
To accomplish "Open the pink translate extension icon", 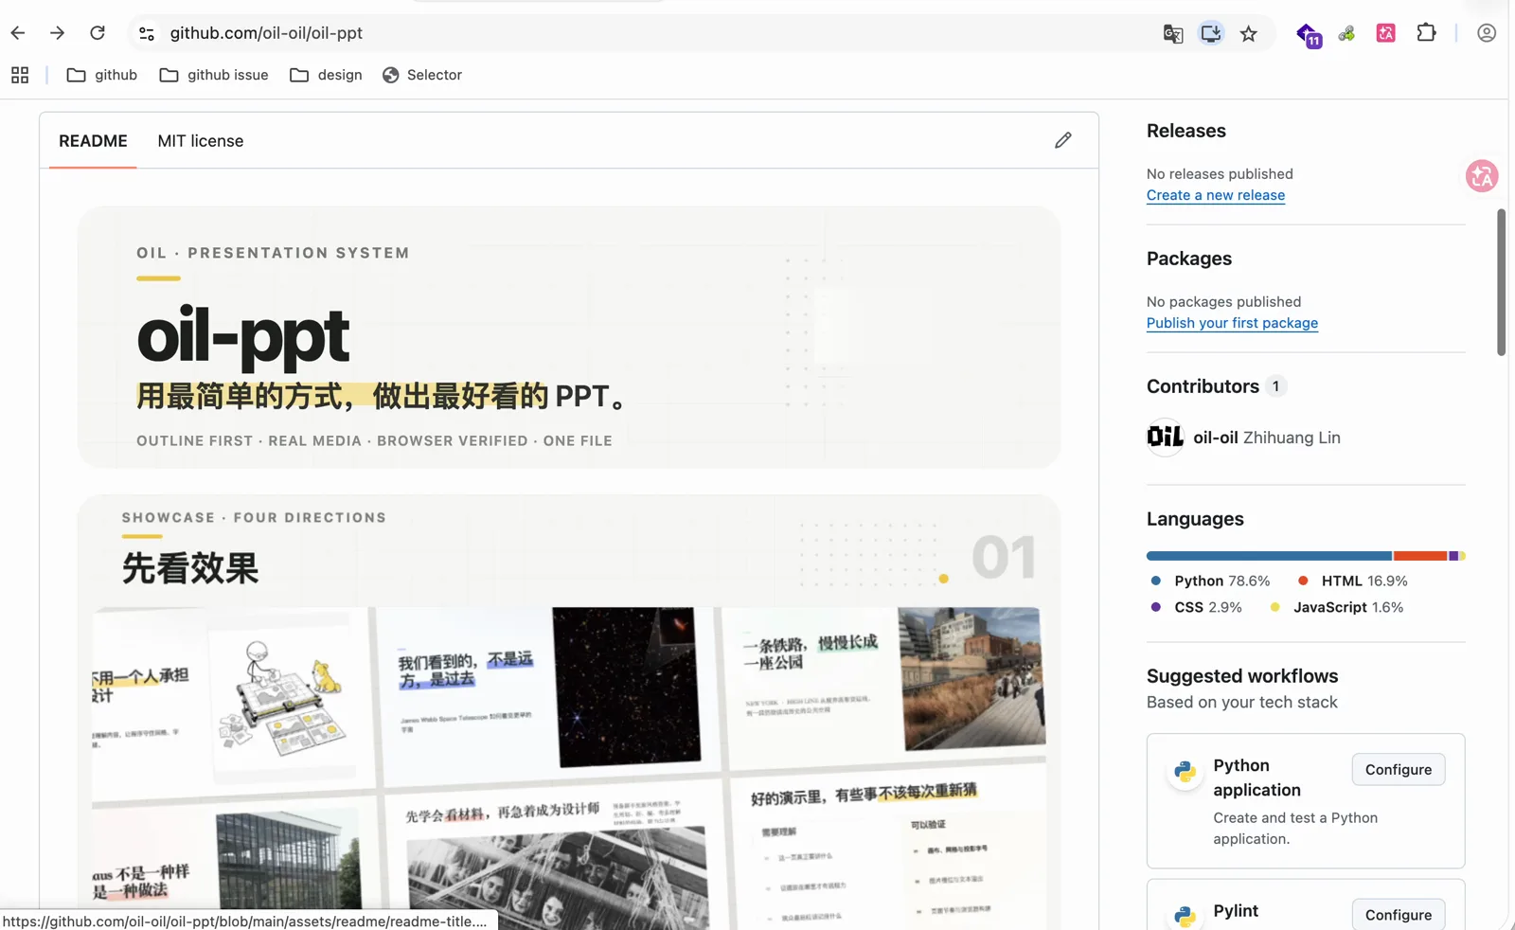I will pos(1386,33).
